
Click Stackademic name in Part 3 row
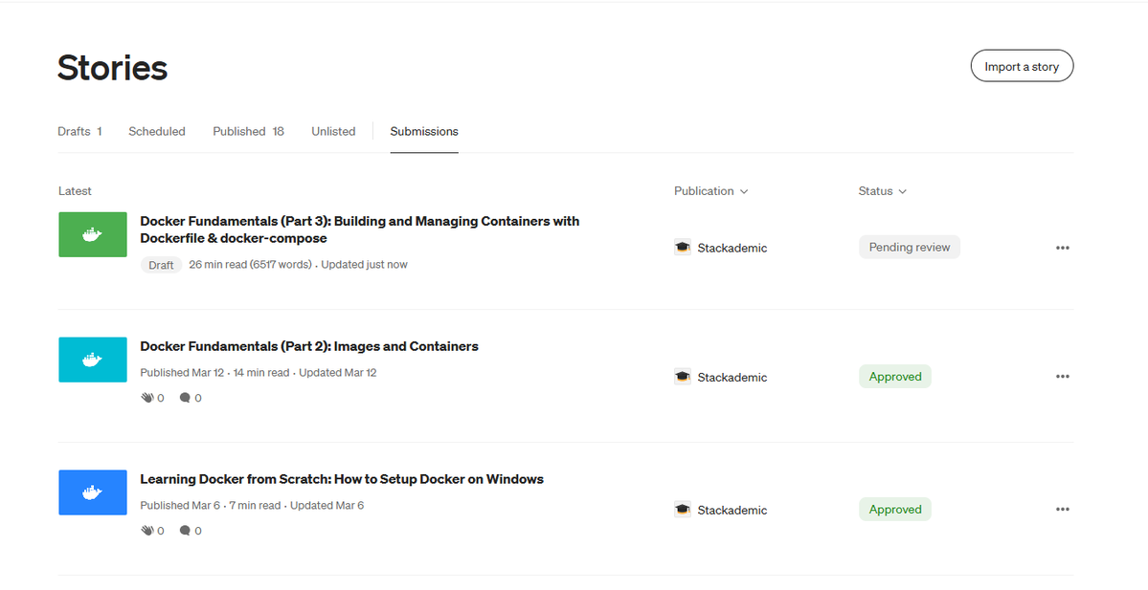tap(732, 248)
